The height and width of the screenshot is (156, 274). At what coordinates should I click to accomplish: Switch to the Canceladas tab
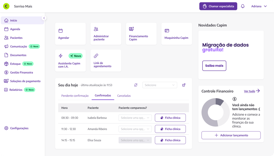pos(124,96)
